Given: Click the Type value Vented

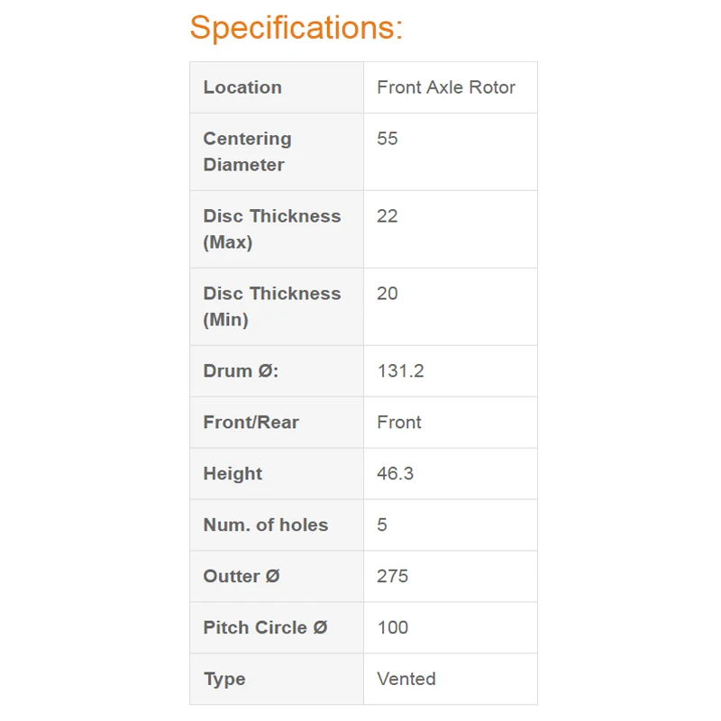Looking at the screenshot, I should coord(406,680).
